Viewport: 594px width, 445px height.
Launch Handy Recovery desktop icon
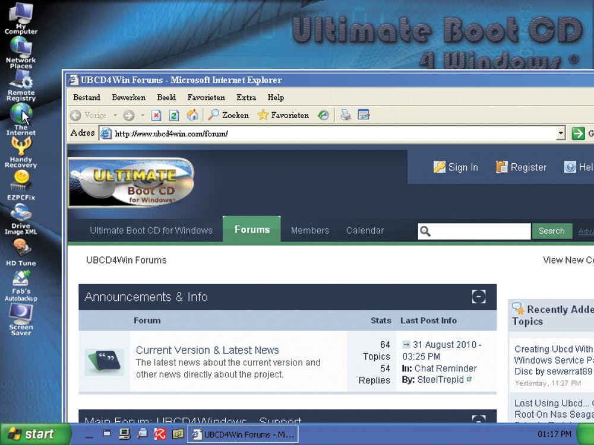point(21,152)
